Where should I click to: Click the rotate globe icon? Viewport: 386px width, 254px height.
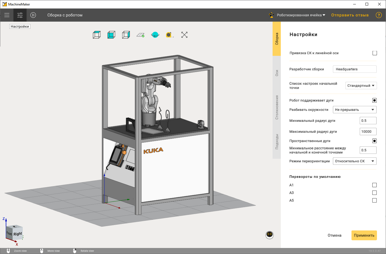(155, 35)
